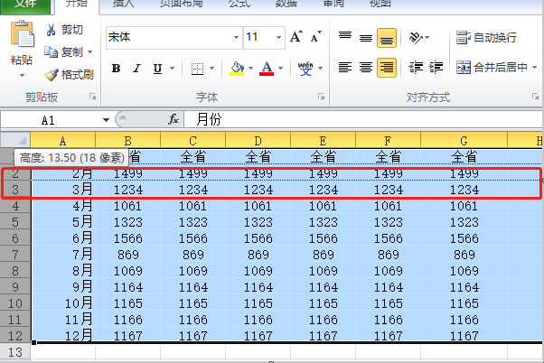
Task: Open the font size 11 dropdown
Action: [x=278, y=37]
